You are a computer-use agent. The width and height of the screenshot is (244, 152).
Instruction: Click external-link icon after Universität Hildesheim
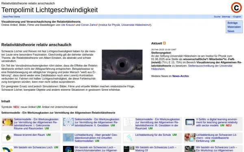pyautogui.click(x=149, y=25)
